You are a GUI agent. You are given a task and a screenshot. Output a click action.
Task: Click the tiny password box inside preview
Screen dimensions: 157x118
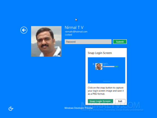coord(109,67)
